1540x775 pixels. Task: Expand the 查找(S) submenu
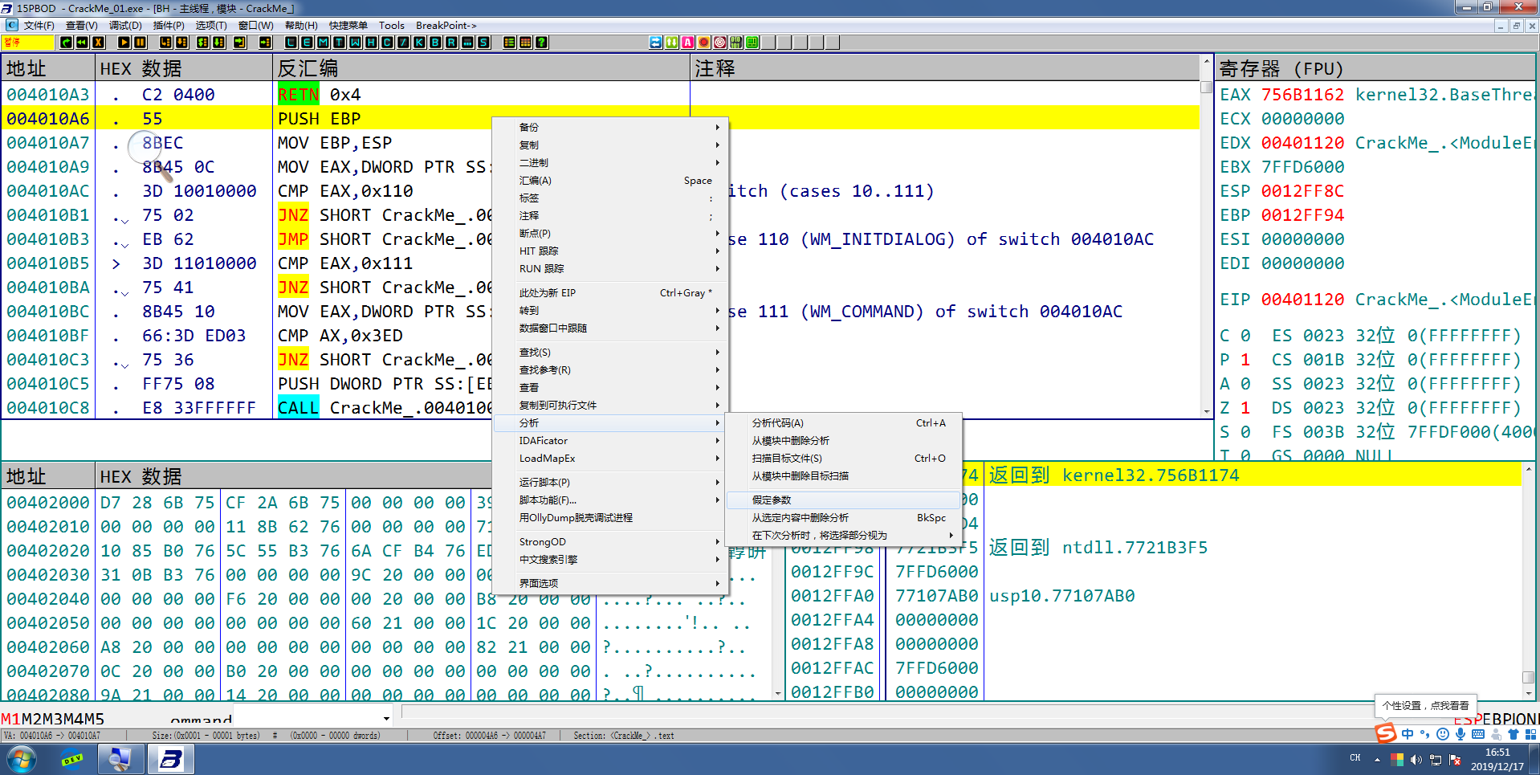coord(610,353)
